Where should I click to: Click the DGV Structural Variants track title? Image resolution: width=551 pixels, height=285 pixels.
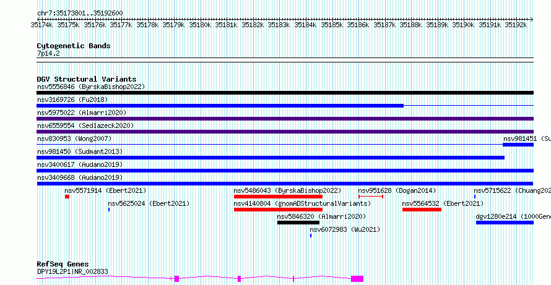point(87,79)
